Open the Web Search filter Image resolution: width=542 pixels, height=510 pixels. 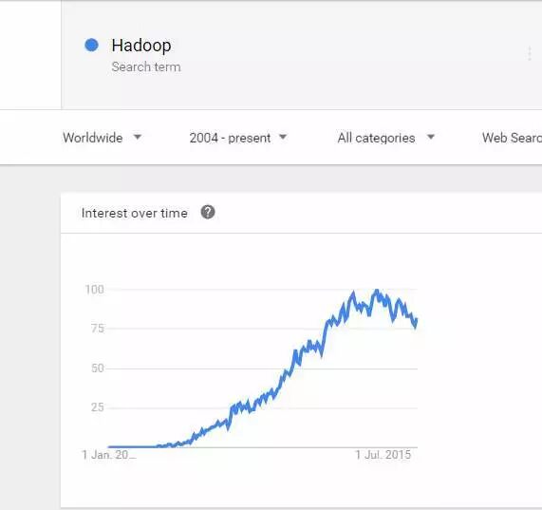(x=512, y=138)
